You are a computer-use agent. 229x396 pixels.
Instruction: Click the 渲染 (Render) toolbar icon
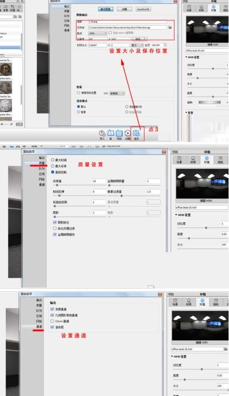pos(136,133)
